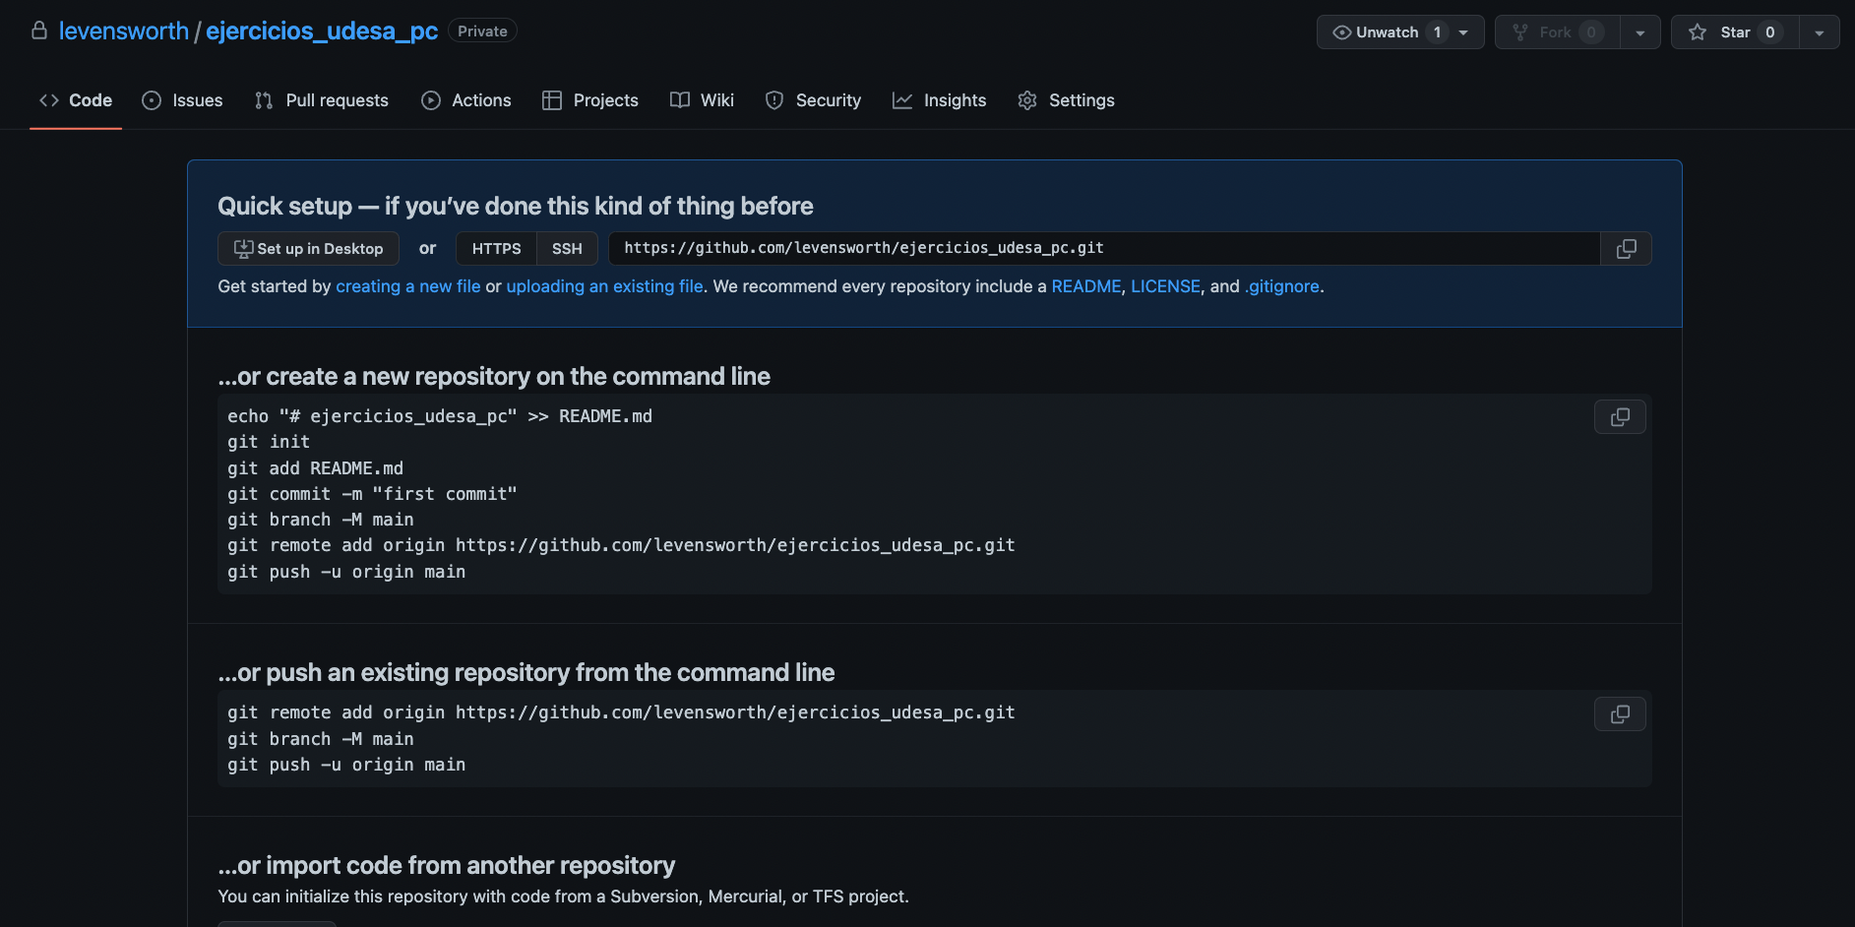Click '...or create a new repository' heading
Screen dimensions: 1855x927
pos(494,376)
